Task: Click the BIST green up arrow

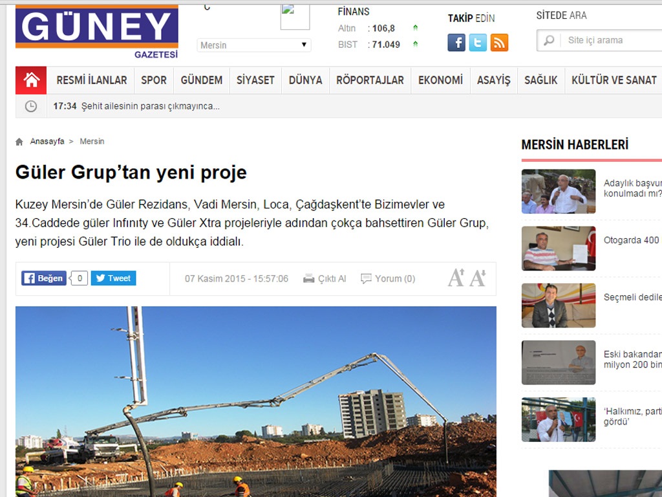Action: click(416, 44)
